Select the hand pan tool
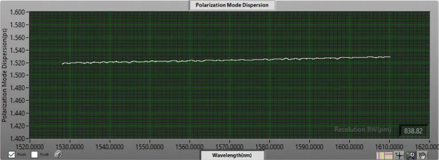The width and height of the screenshot is (439, 160). coord(422,155)
